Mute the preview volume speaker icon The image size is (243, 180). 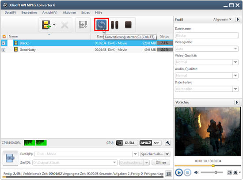196,172
